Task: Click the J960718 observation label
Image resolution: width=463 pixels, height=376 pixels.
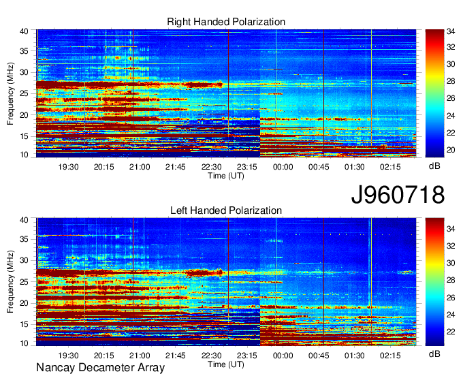Action: 398,195
